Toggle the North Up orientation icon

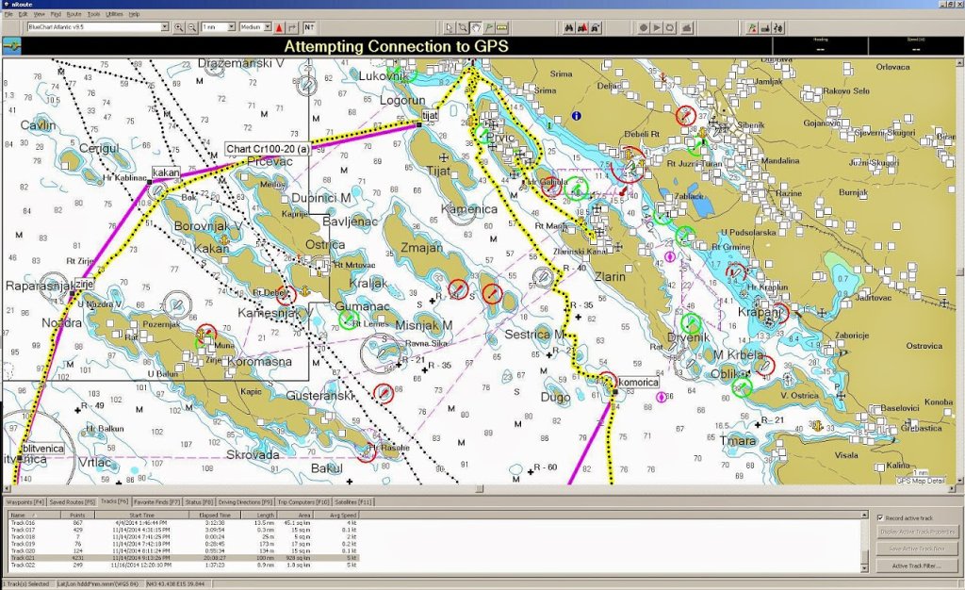coord(310,27)
